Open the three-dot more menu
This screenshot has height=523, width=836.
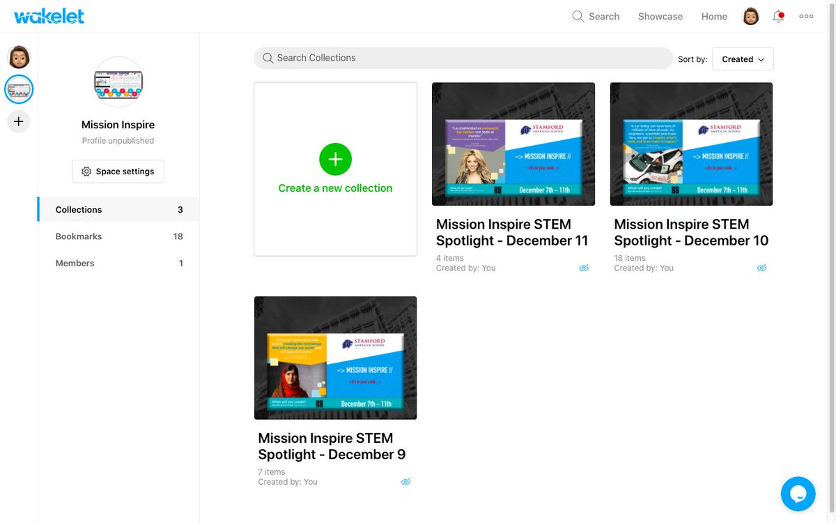(x=806, y=16)
